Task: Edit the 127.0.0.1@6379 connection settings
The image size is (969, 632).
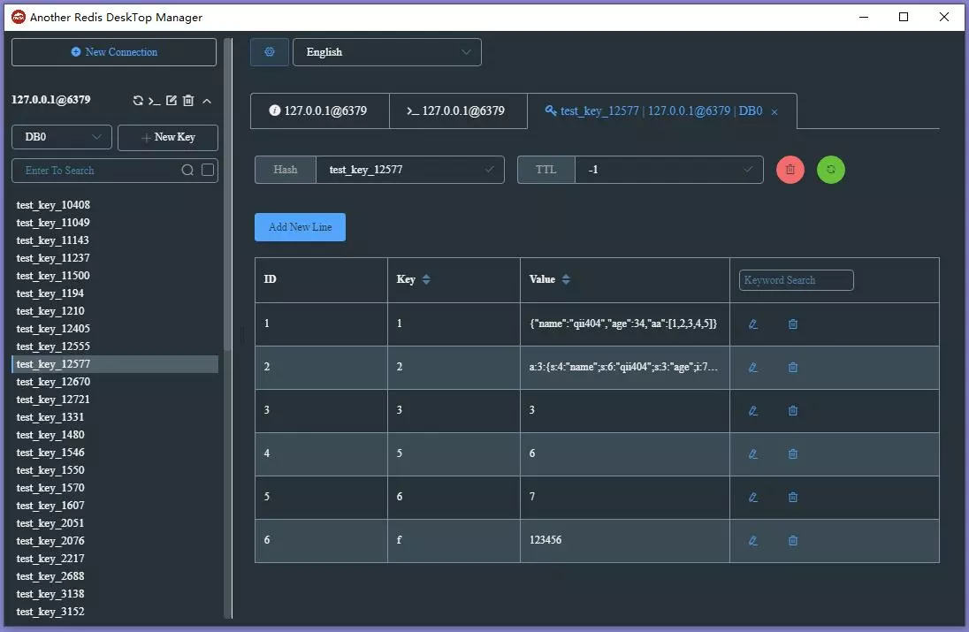Action: pos(172,100)
